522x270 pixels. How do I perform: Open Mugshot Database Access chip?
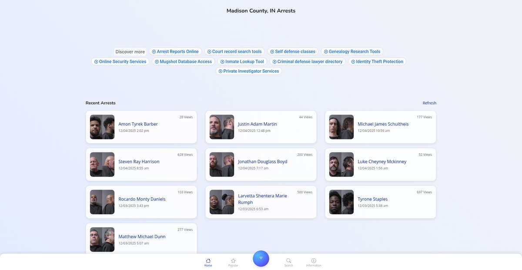(x=184, y=61)
